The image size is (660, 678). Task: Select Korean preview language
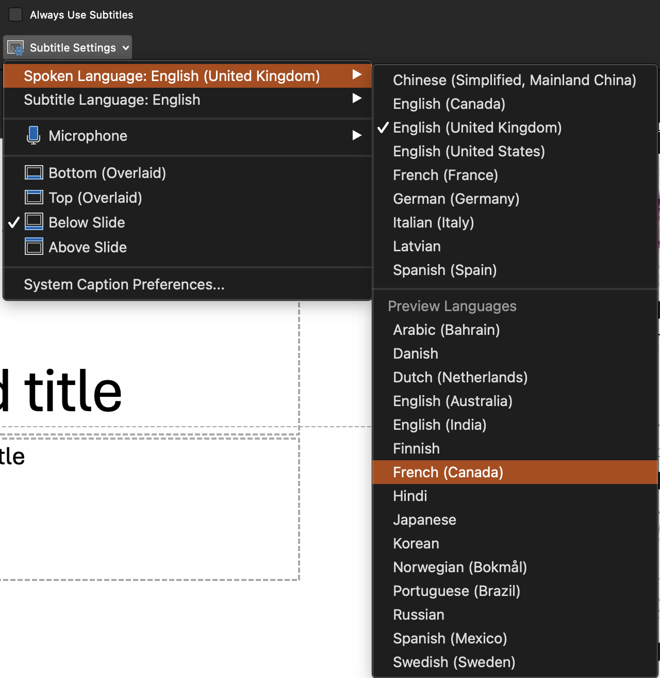[x=515, y=543]
